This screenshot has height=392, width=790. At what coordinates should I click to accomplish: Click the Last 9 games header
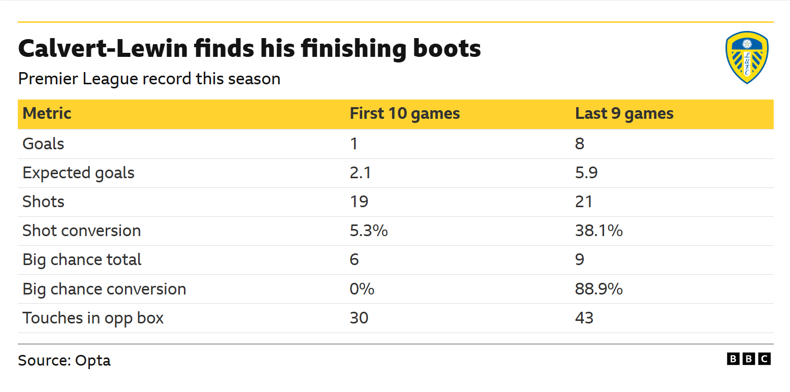pos(624,114)
